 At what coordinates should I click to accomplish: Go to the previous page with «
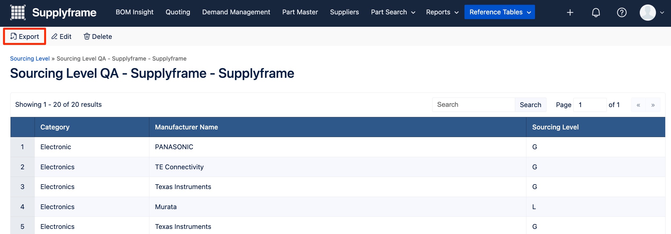pyautogui.click(x=638, y=105)
